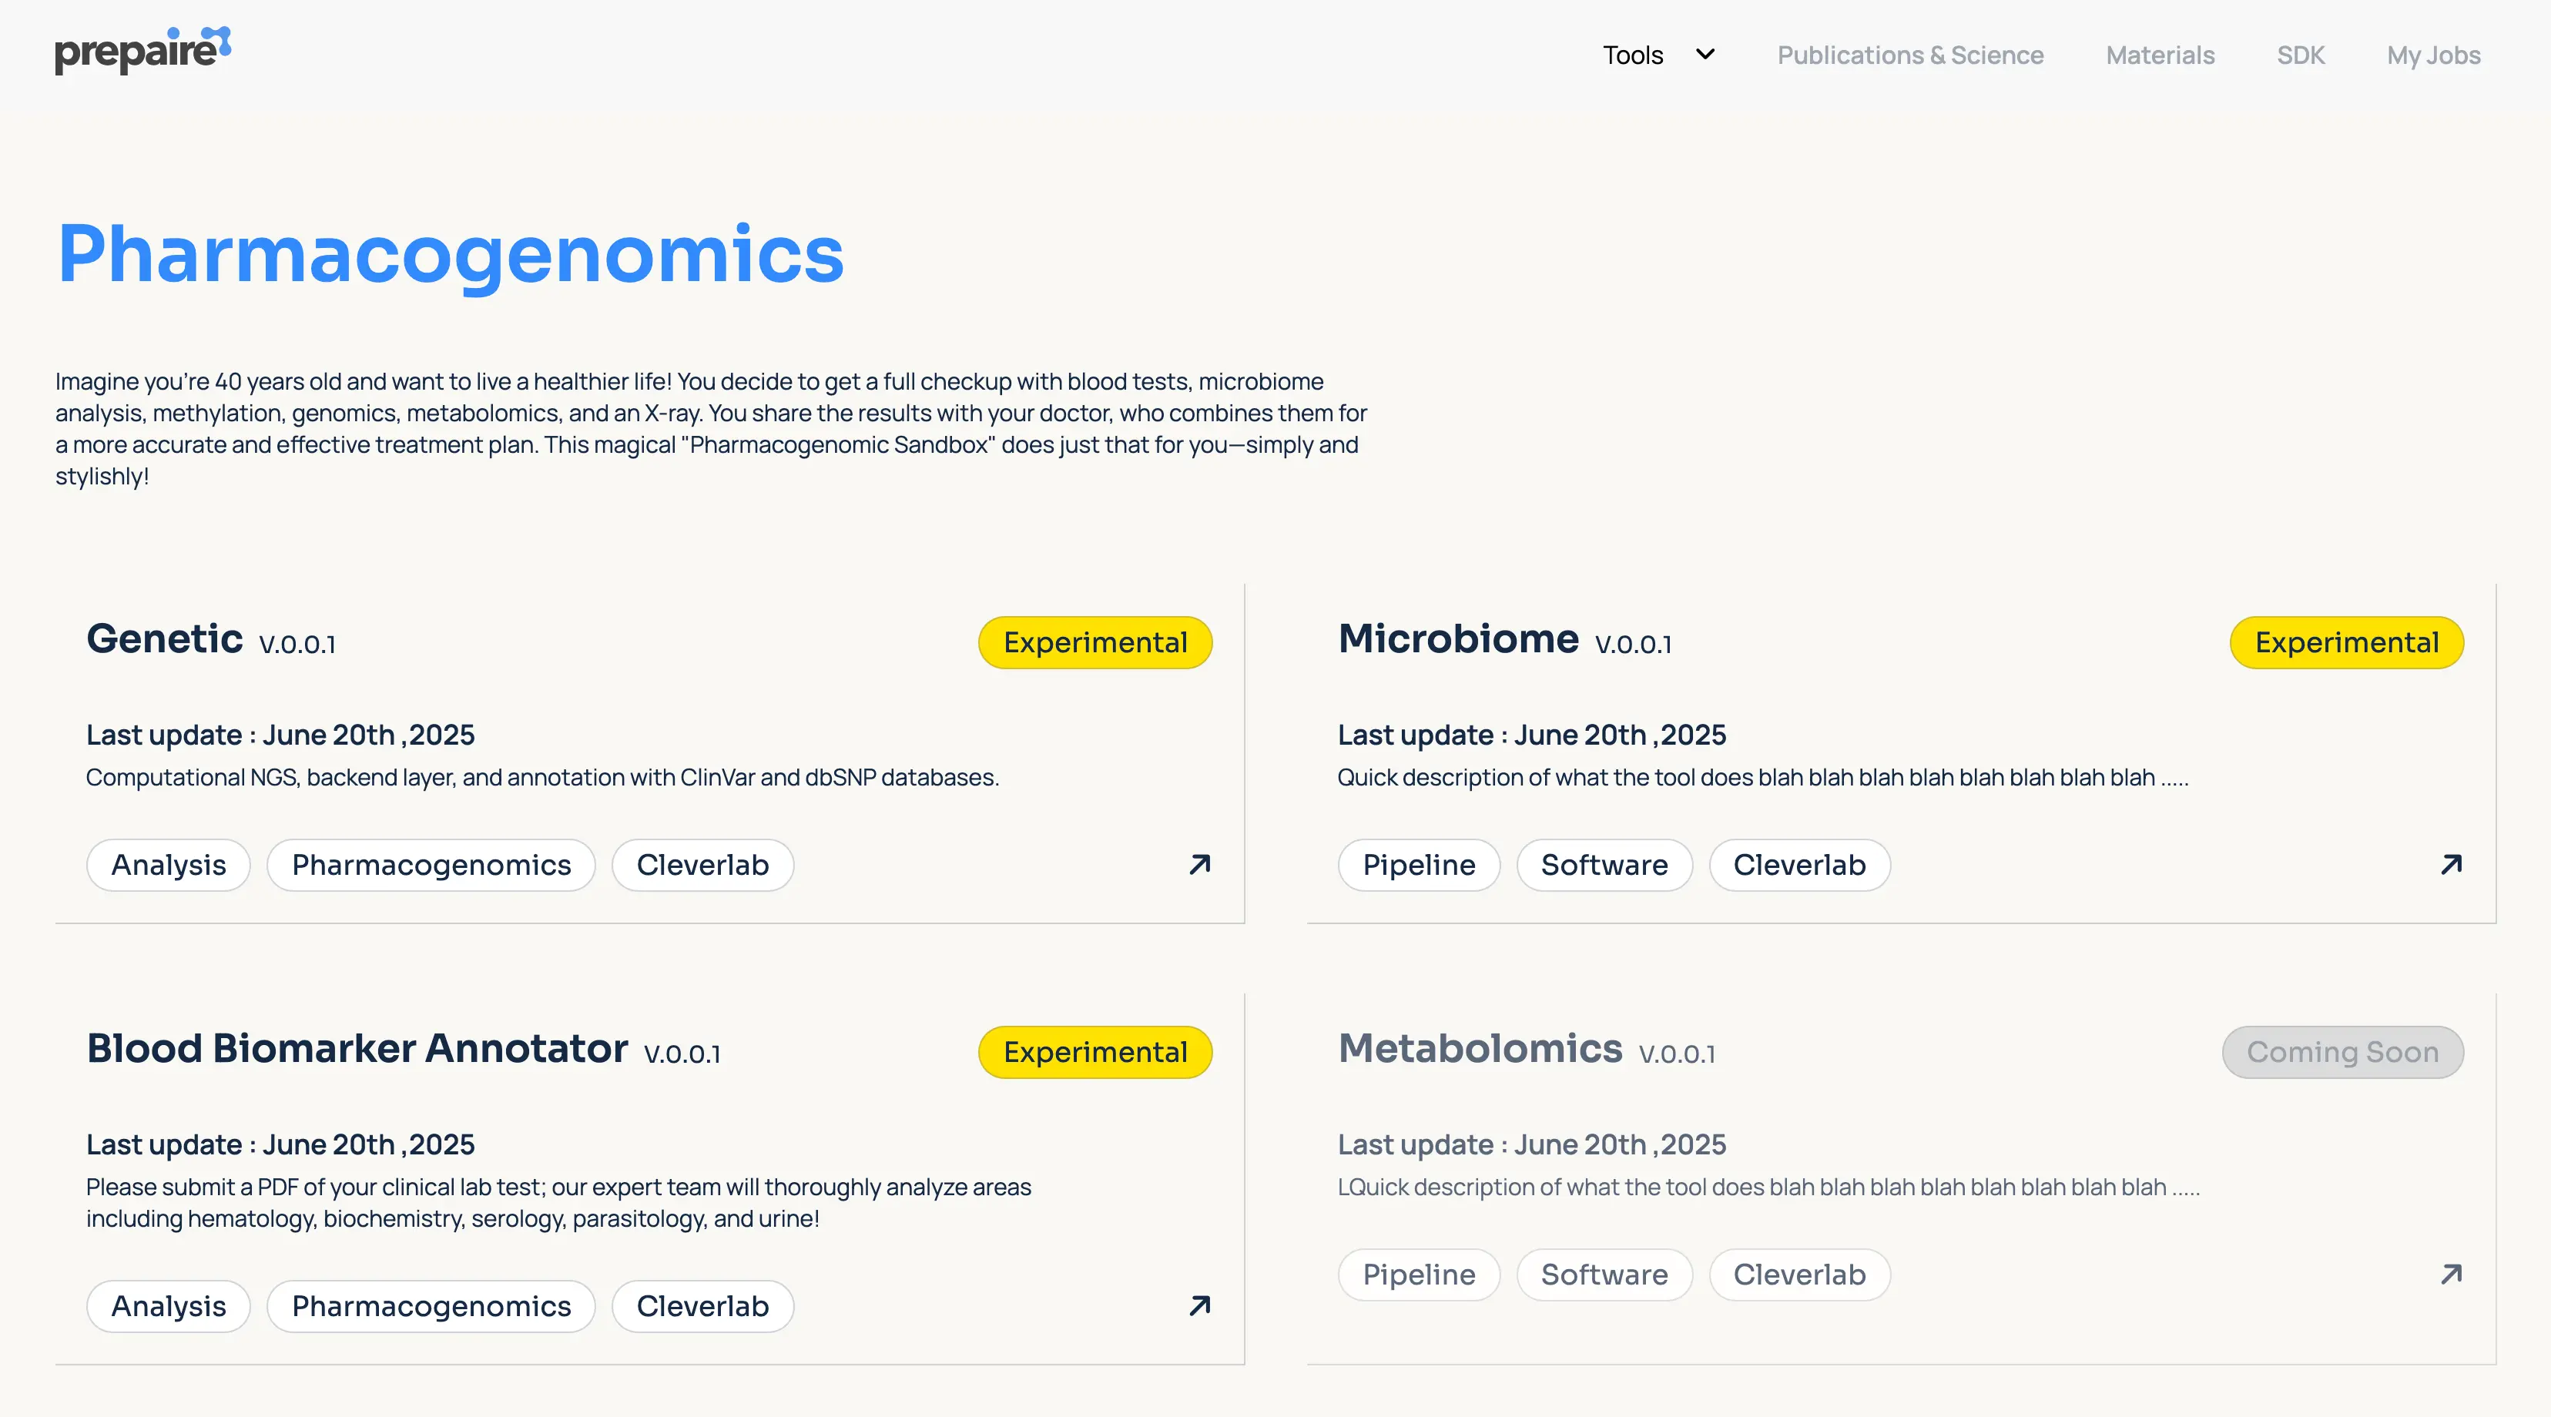
Task: Click the Microbiome card title
Action: (1458, 638)
